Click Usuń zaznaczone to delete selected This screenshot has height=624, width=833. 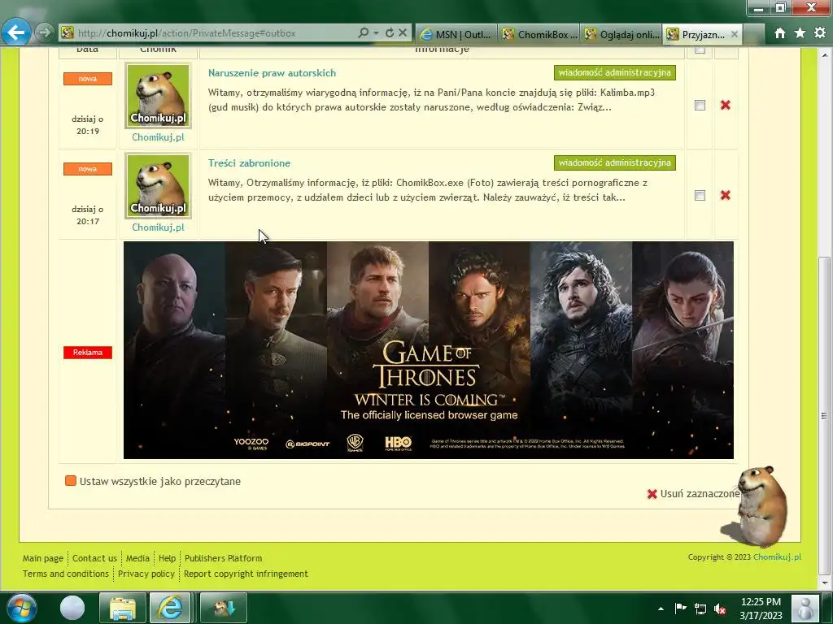pyautogui.click(x=693, y=494)
